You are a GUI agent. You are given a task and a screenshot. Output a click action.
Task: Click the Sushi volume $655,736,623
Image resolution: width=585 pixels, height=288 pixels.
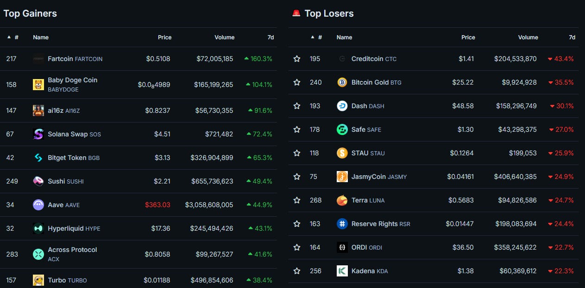tap(212, 181)
